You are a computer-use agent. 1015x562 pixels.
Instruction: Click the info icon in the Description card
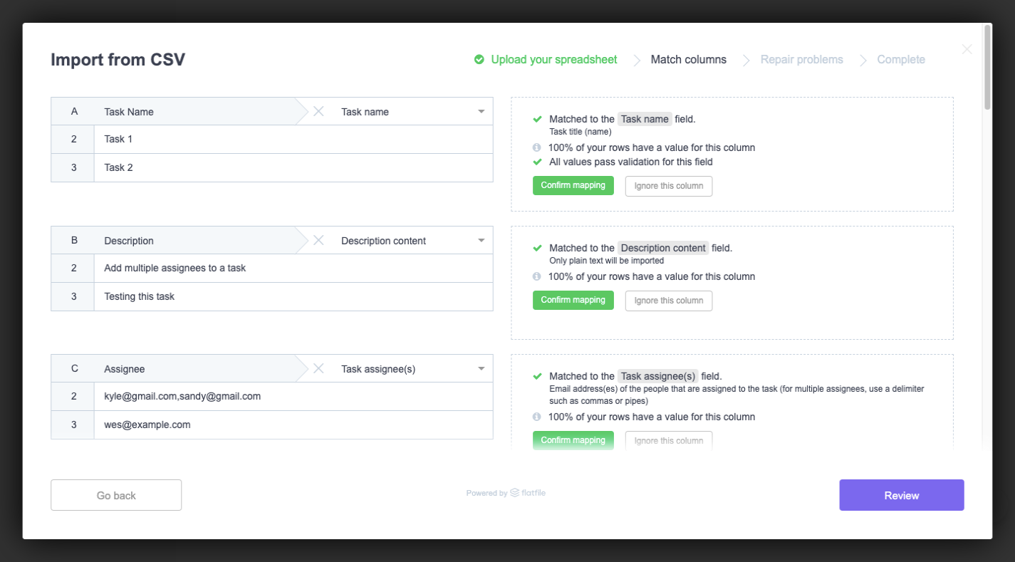point(536,276)
